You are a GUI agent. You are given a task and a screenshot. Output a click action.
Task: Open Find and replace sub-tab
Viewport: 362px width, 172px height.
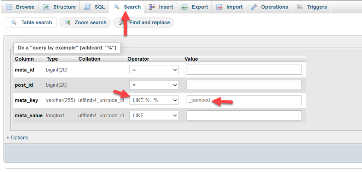tap(144, 22)
